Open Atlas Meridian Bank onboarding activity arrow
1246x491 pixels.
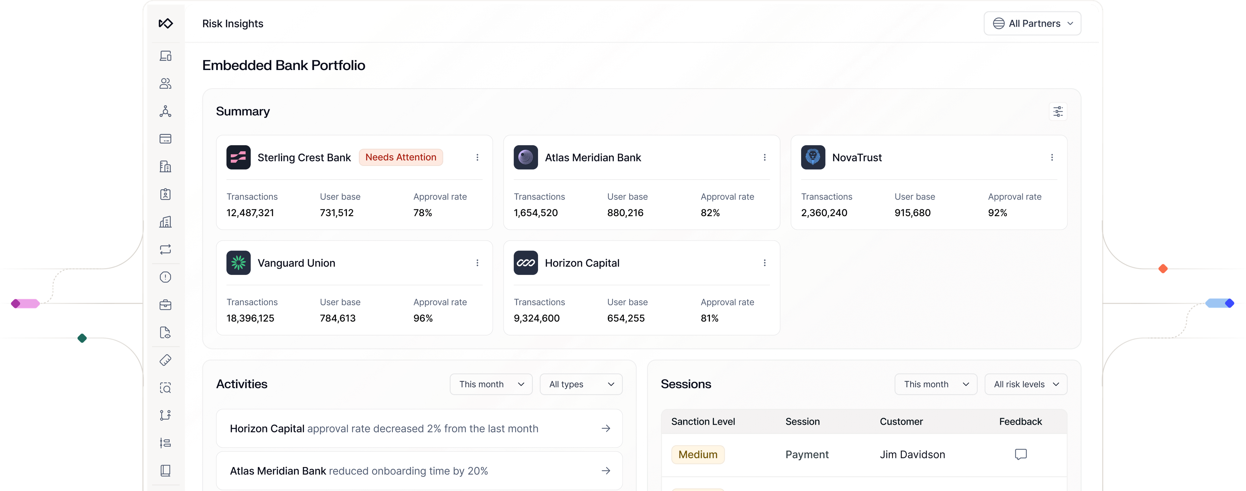pos(605,471)
